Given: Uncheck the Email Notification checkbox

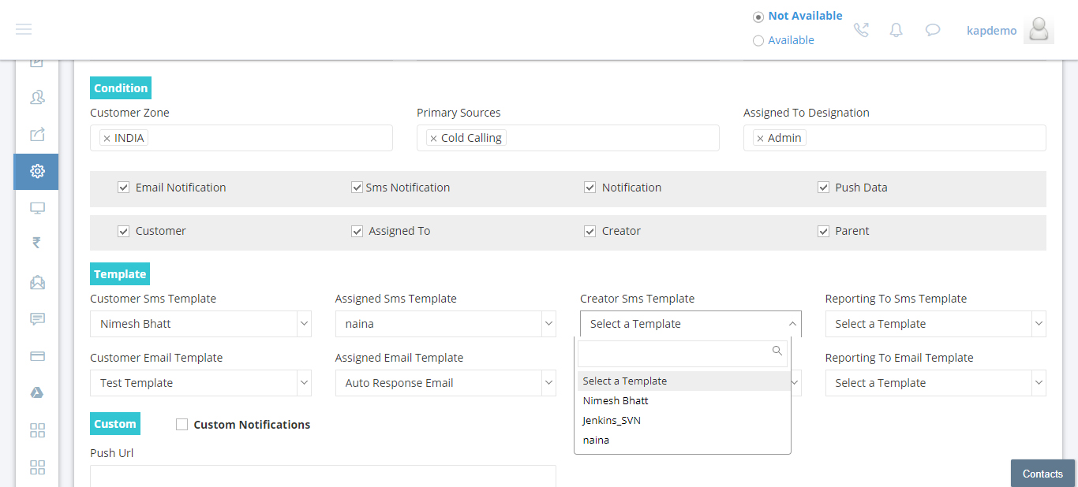Looking at the screenshot, I should point(123,188).
